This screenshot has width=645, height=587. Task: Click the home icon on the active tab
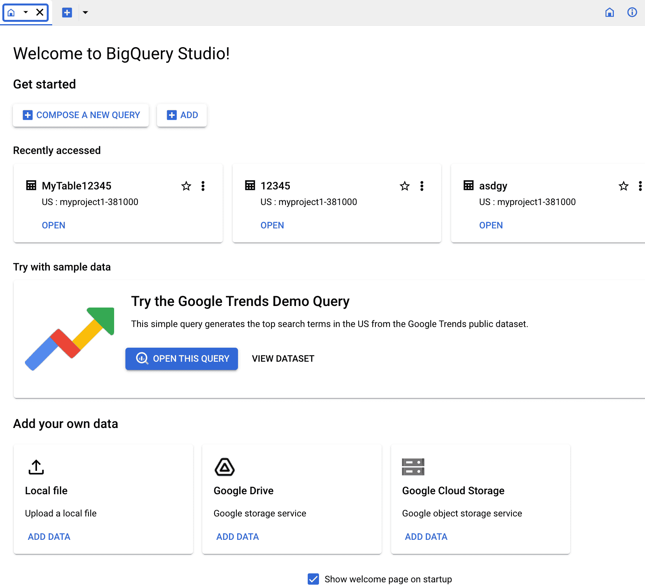click(x=11, y=12)
